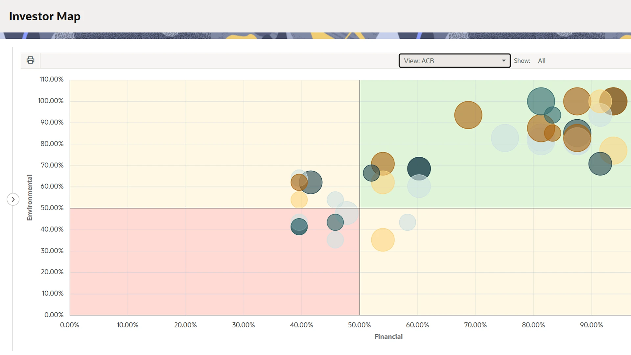Screen dimensions: 631x355
Task: Click the Financial x-axis title
Action: (388, 337)
